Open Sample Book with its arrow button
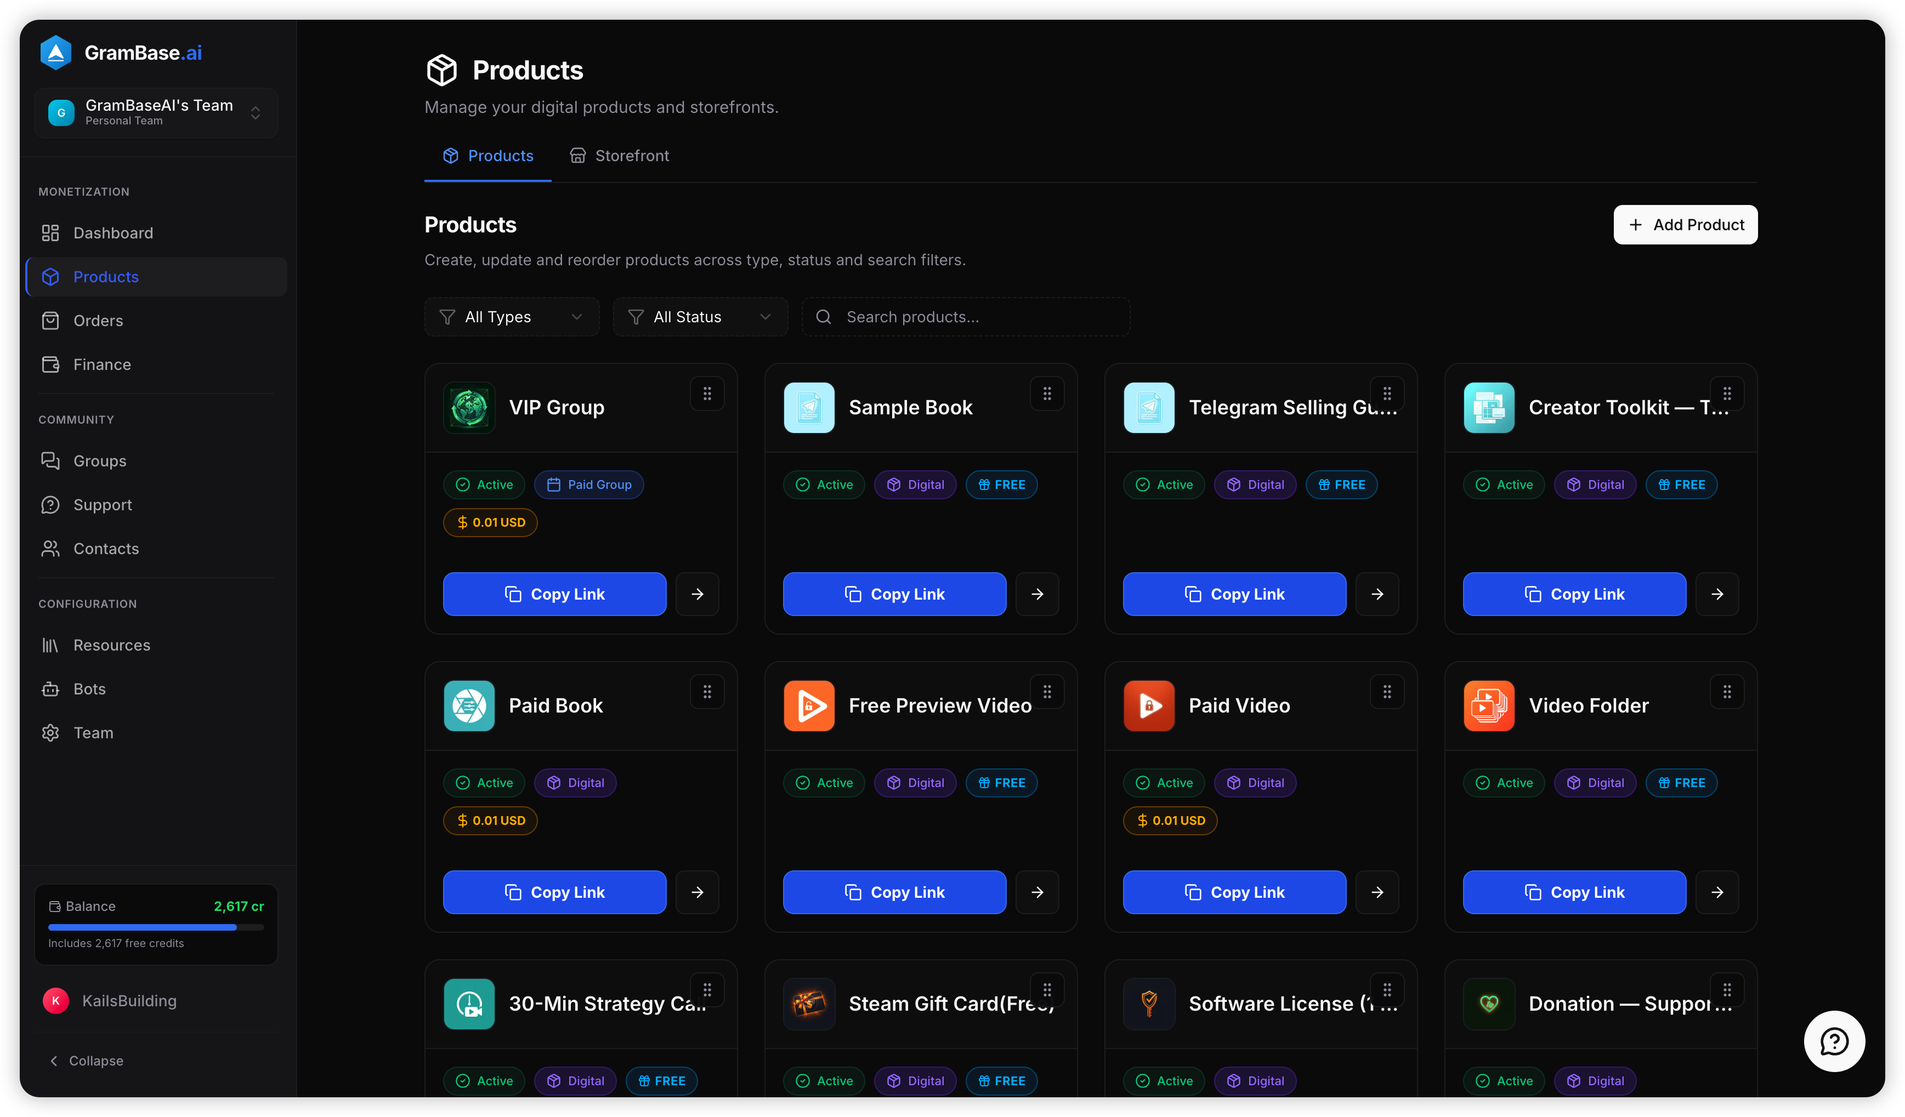1905x1117 pixels. (1037, 594)
